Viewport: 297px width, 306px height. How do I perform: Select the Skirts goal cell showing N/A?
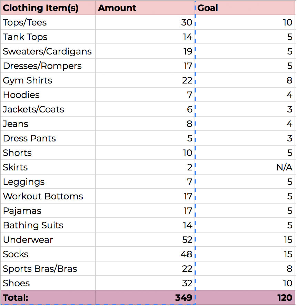pos(246,167)
